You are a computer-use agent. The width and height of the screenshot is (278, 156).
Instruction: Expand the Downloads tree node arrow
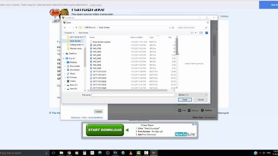[65, 70]
